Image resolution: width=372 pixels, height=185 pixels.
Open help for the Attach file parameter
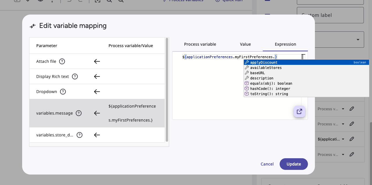[x=62, y=61]
